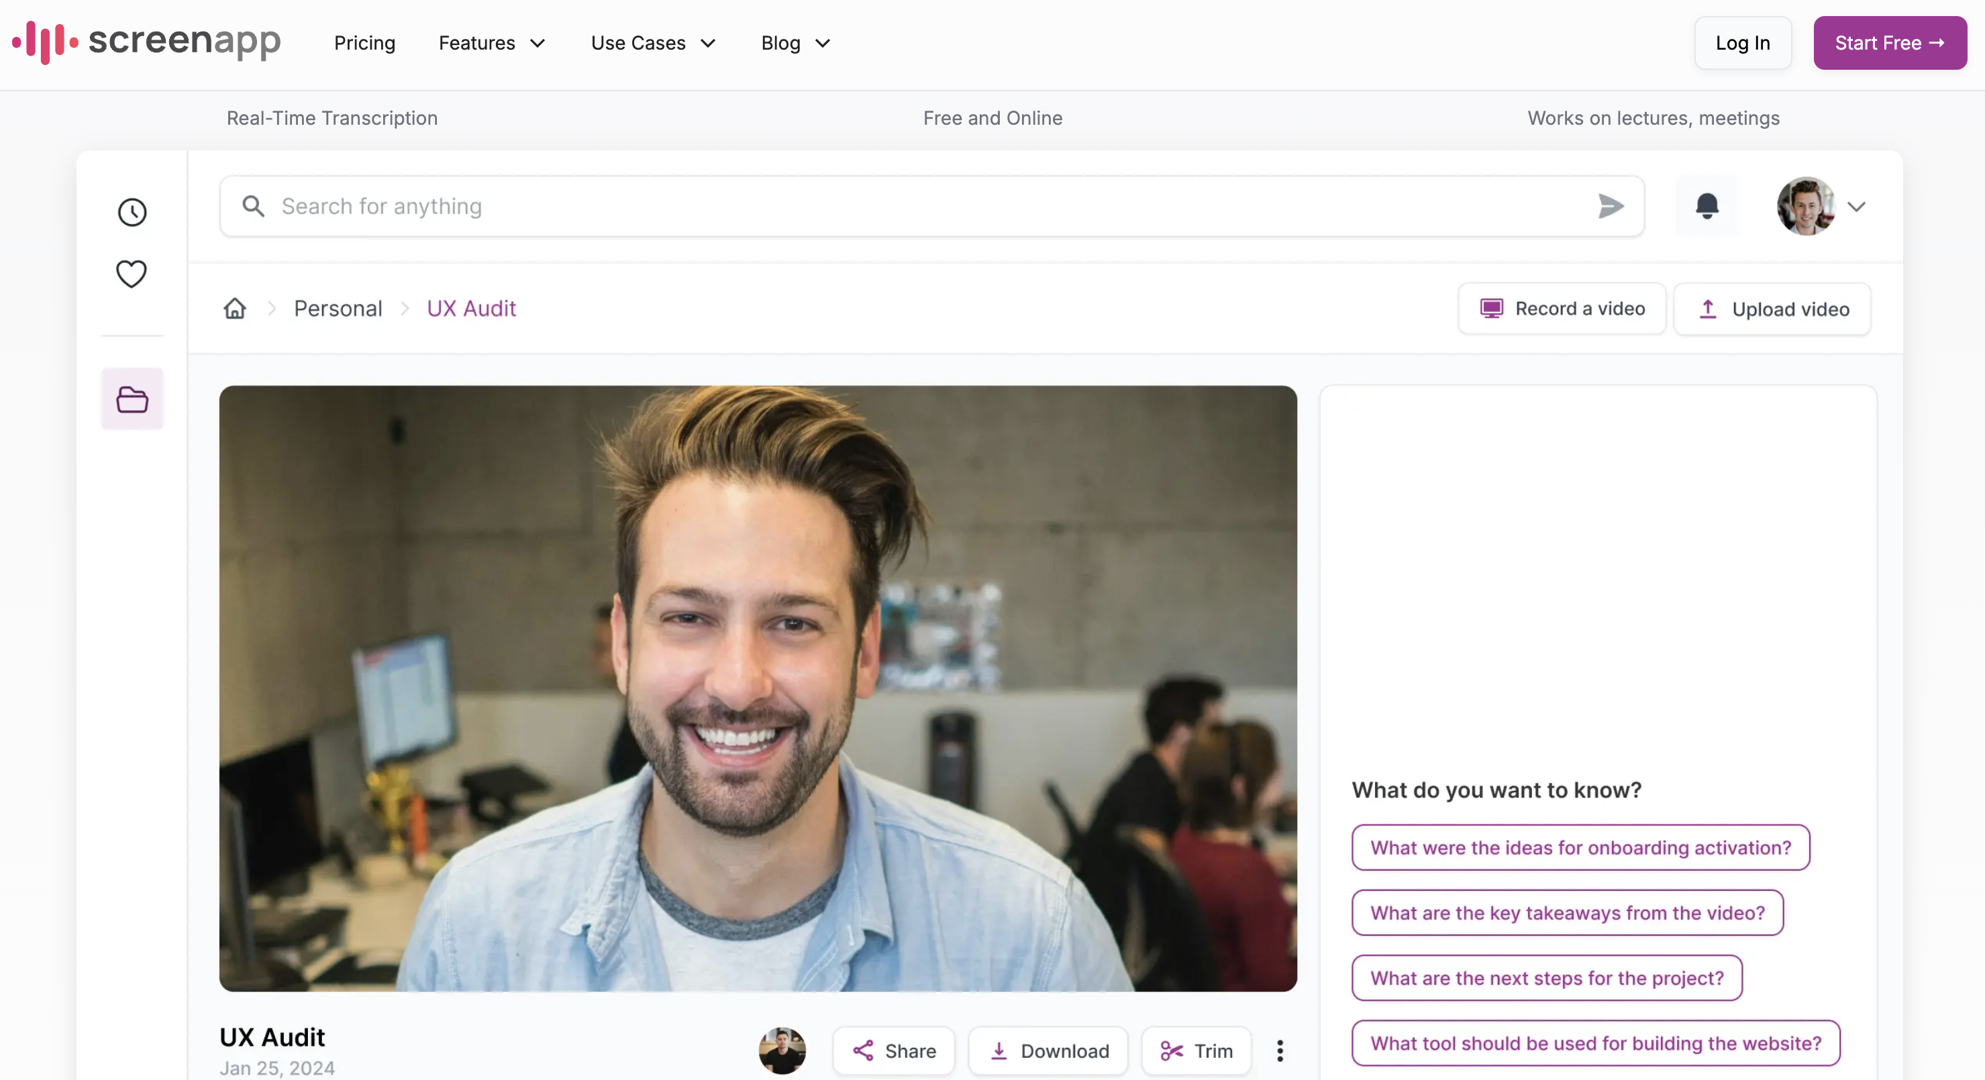The width and height of the screenshot is (1985, 1080).
Task: Click the video owner's small avatar
Action: pos(782,1050)
